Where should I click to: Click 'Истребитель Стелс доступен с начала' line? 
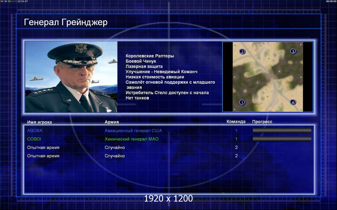167,92
